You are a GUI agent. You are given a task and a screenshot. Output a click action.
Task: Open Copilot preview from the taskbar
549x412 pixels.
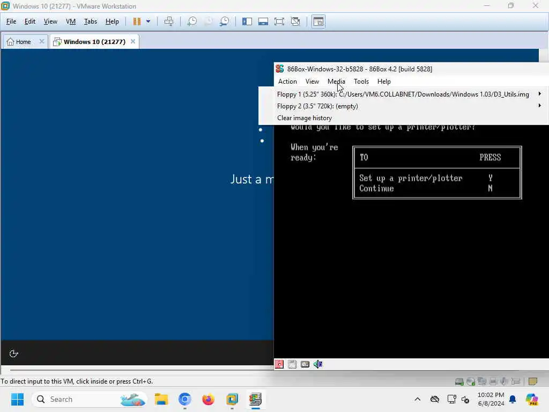point(531,399)
